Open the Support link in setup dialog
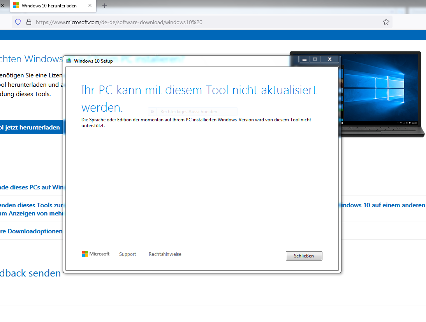 127,254
